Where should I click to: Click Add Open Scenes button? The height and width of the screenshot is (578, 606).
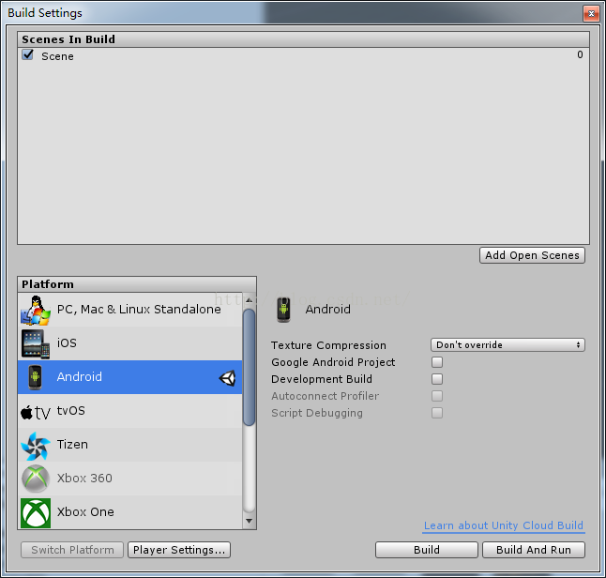tap(532, 255)
